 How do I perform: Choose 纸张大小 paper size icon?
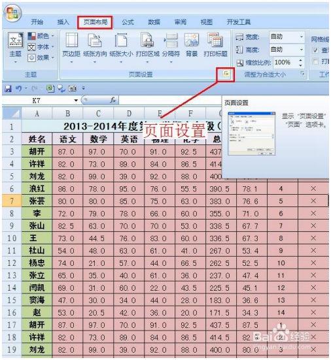click(x=121, y=48)
